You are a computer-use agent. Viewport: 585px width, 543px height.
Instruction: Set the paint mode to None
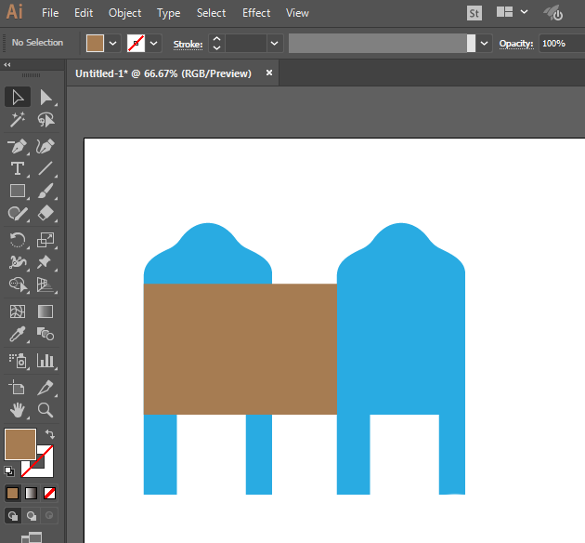pyautogui.click(x=50, y=493)
